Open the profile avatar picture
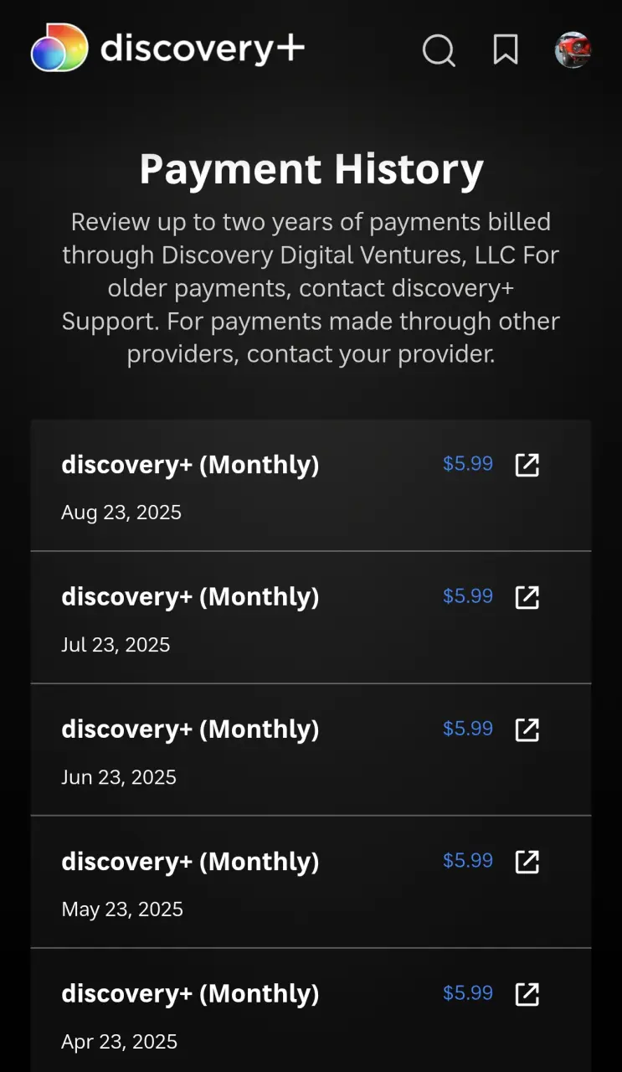The image size is (622, 1072). [573, 49]
